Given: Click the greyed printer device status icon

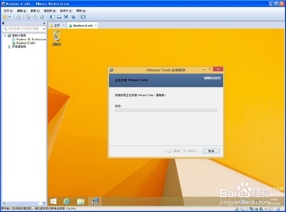Looking at the screenshot, I should pyautogui.click(x=266, y=209).
